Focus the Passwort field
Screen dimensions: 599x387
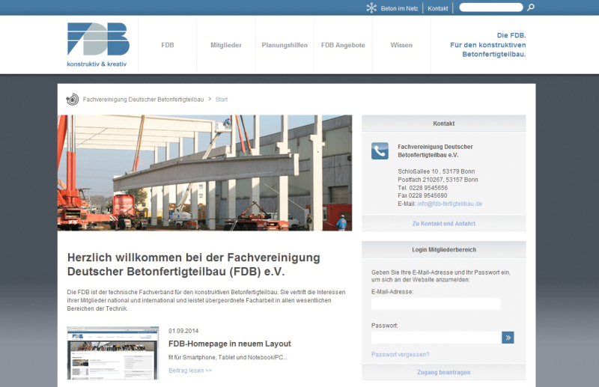pos(436,338)
